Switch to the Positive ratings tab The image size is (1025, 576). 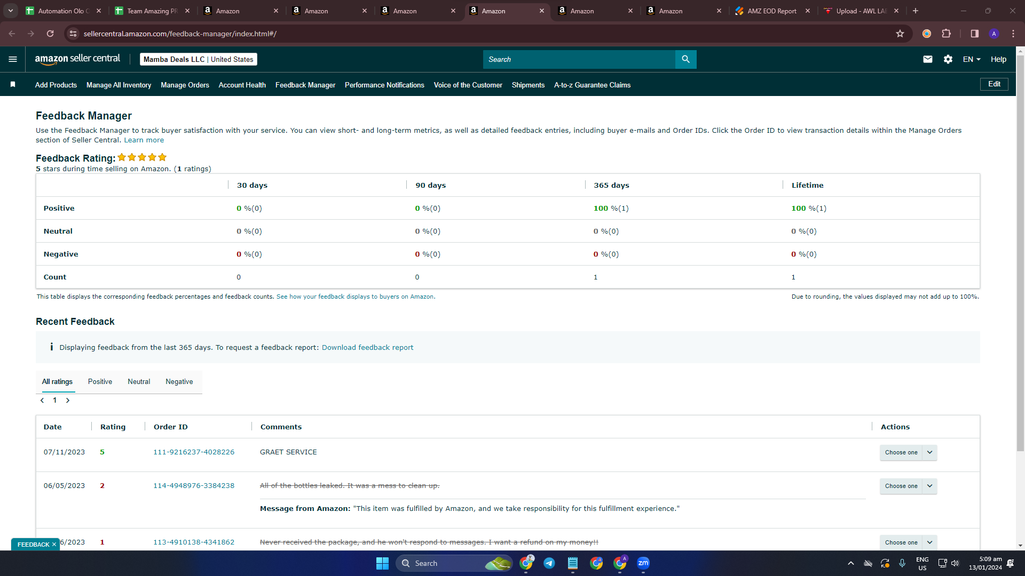click(100, 382)
